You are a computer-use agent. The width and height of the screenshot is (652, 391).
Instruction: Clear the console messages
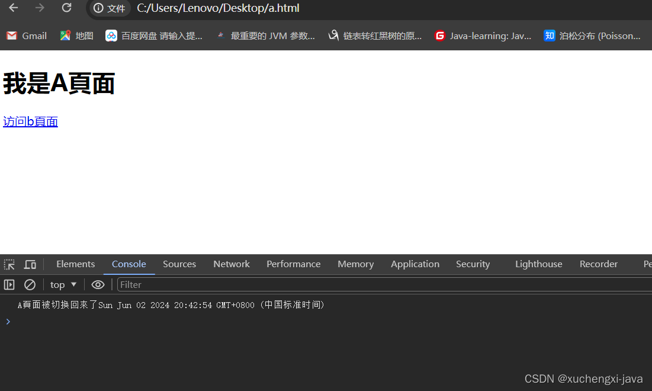(x=30, y=284)
